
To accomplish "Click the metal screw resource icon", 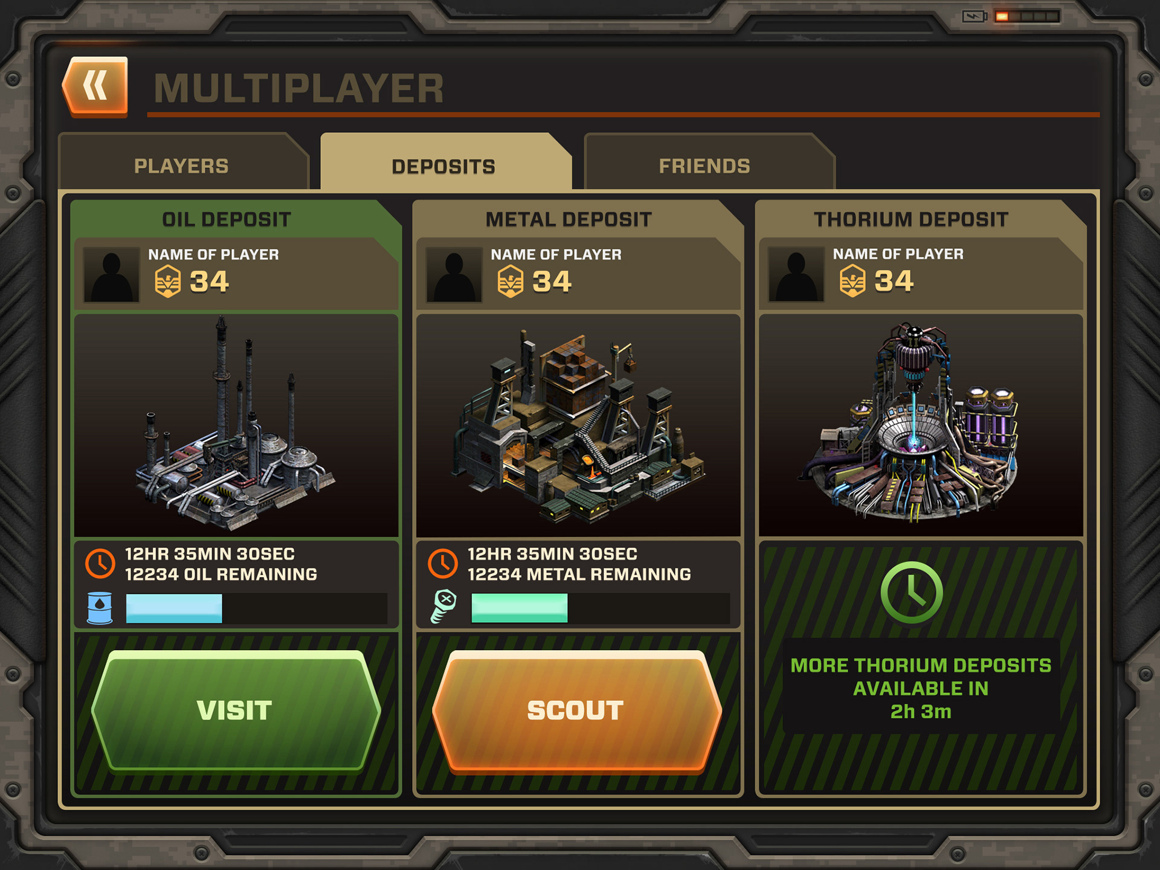I will (443, 606).
